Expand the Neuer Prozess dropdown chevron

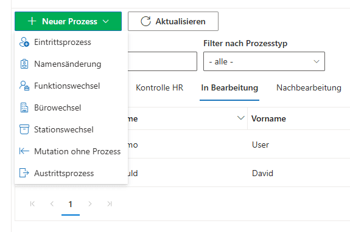(x=105, y=21)
